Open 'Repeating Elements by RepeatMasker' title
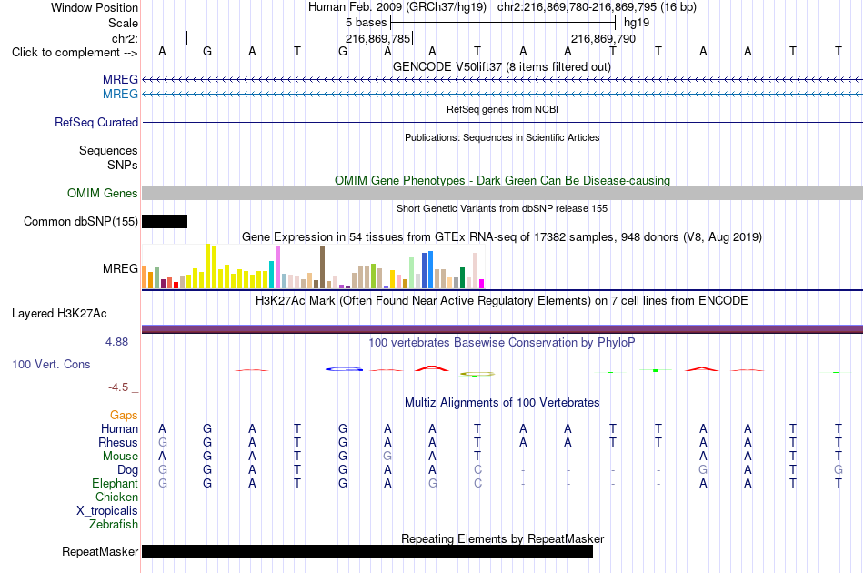 [x=502, y=538]
